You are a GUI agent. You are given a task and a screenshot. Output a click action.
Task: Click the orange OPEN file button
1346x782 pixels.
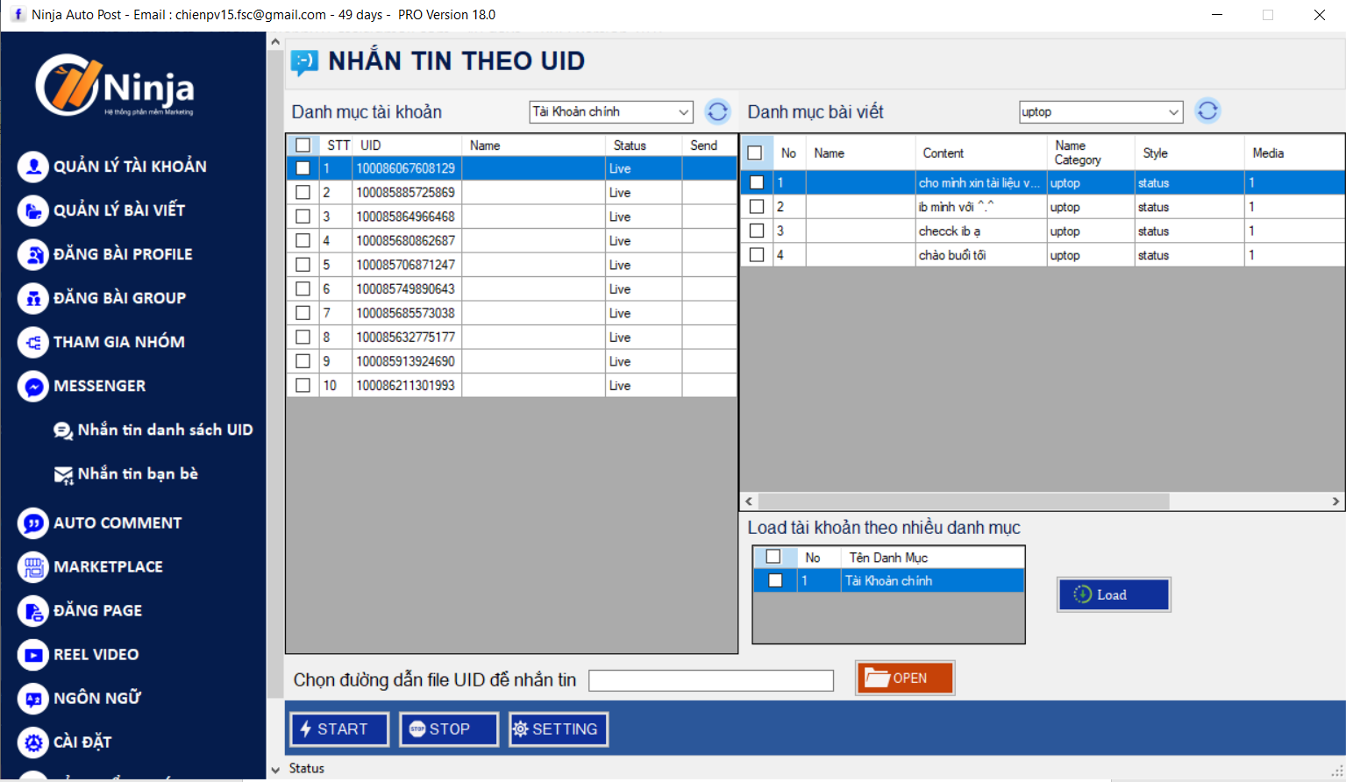(x=905, y=678)
